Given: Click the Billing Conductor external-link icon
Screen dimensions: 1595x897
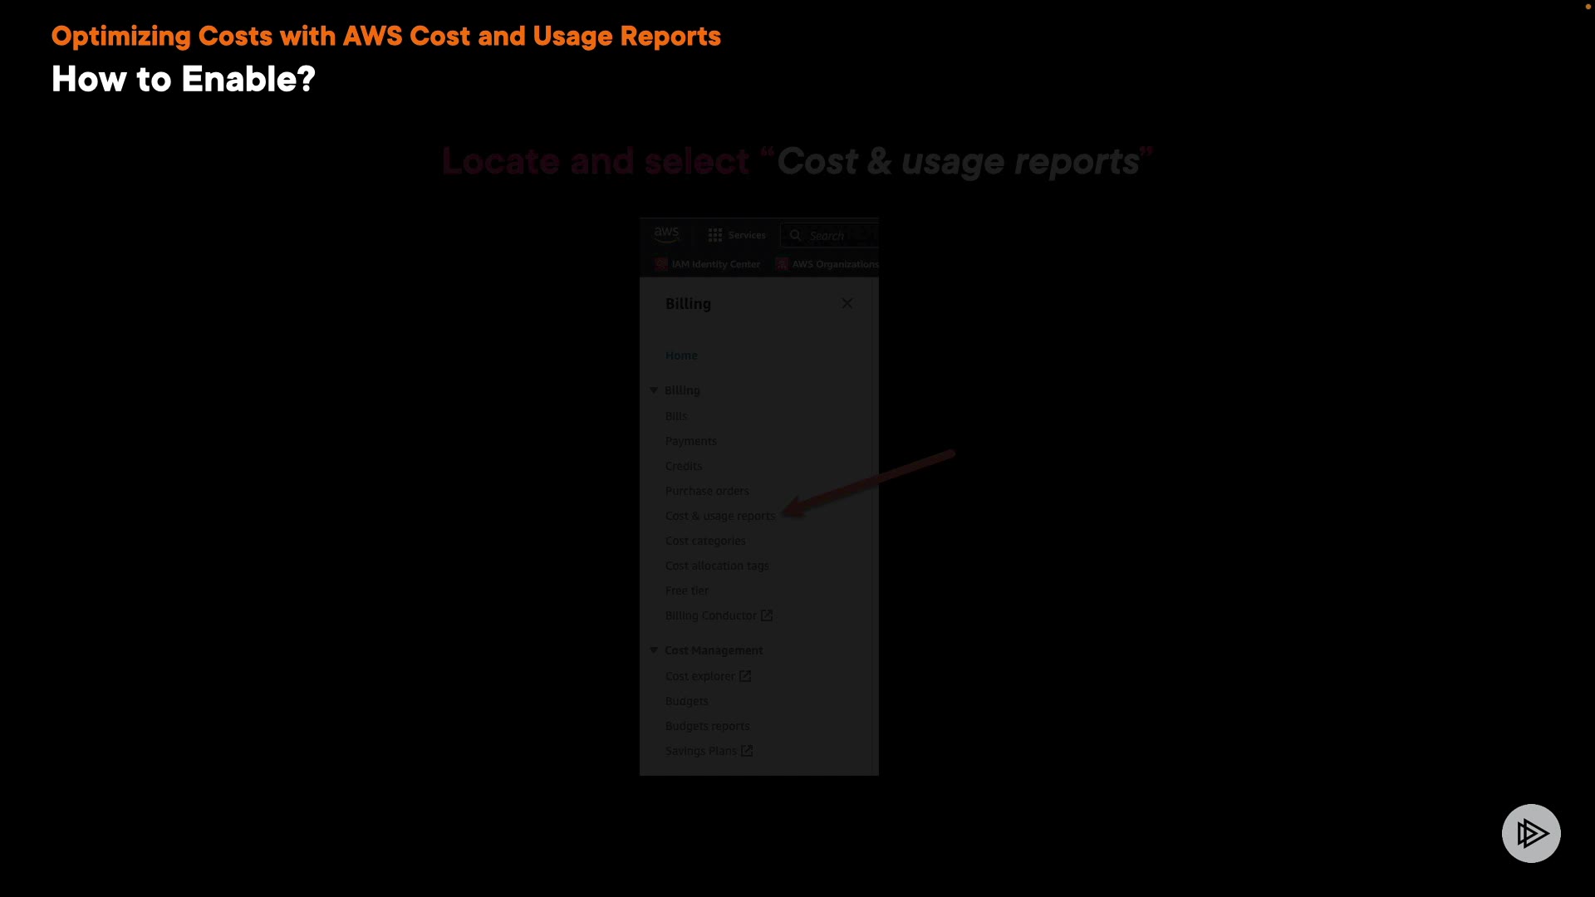Looking at the screenshot, I should [767, 615].
